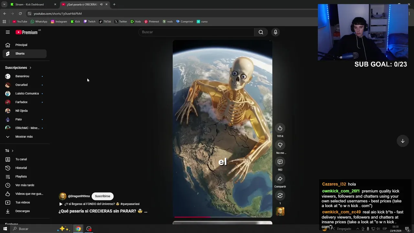Open Chrome from the taskbar
This screenshot has height=233, width=414.
[x=78, y=229]
